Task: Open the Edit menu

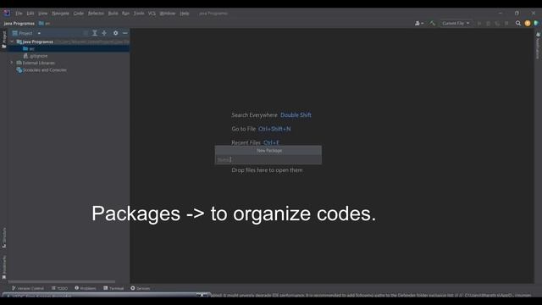Action: coord(30,14)
